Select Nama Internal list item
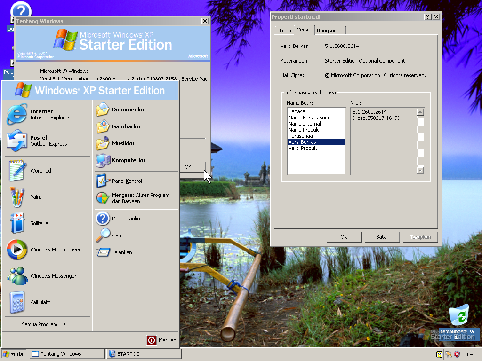This screenshot has height=361, width=482. coord(317,124)
